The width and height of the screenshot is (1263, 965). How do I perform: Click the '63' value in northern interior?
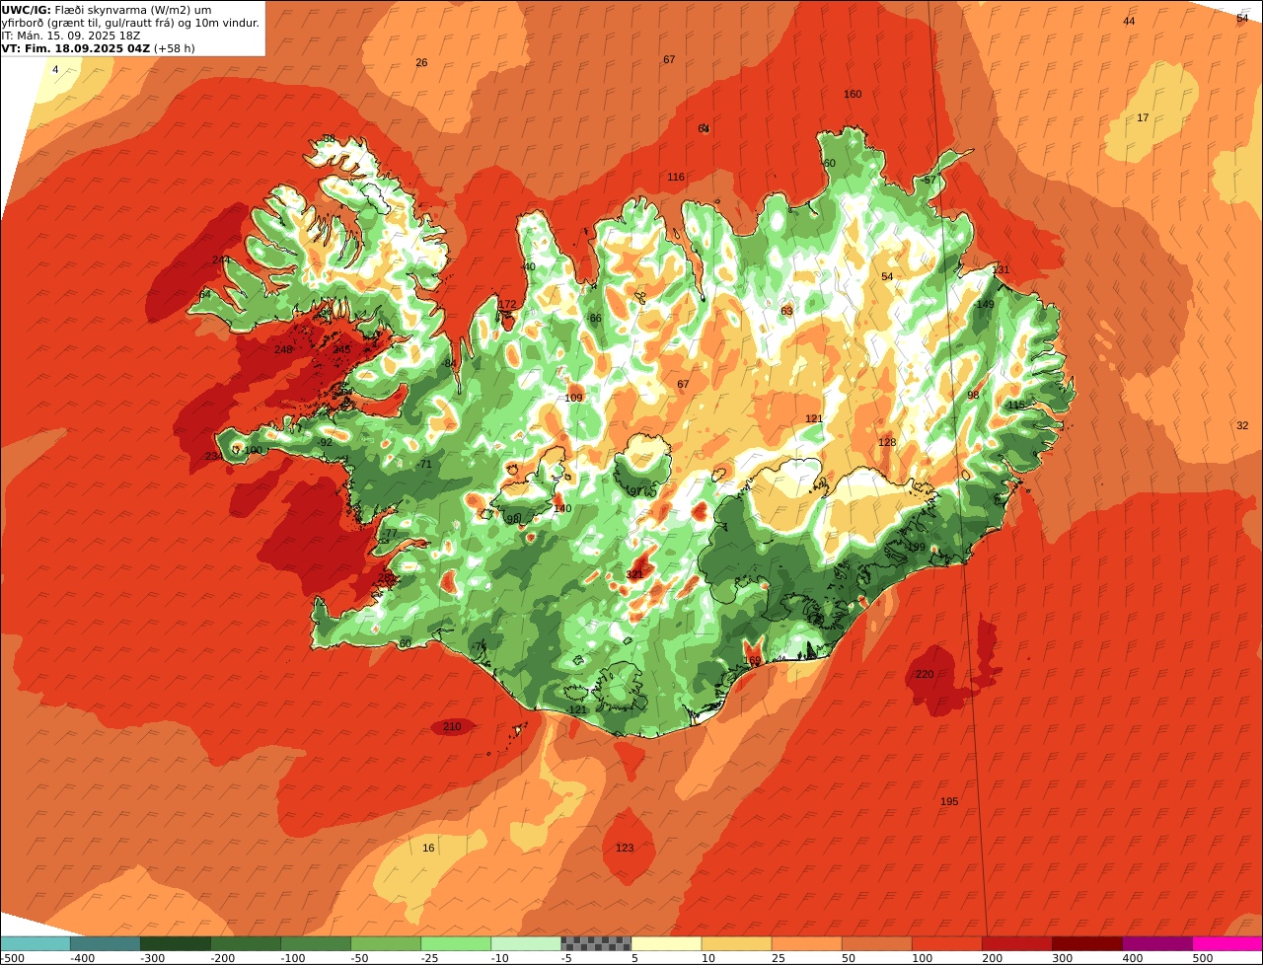coord(786,312)
